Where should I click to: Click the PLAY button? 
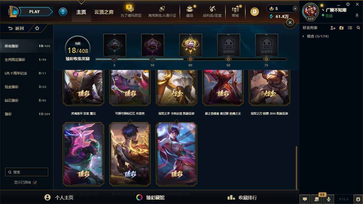[x=35, y=12]
